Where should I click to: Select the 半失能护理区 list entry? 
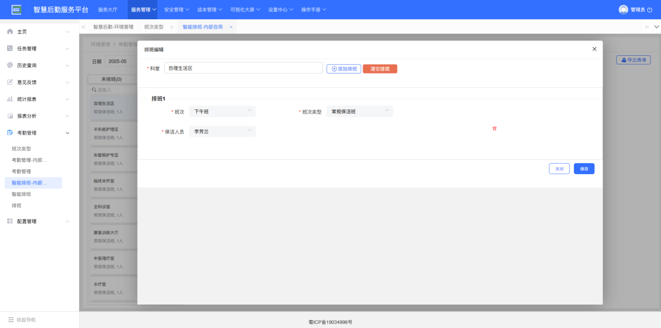[x=113, y=133]
